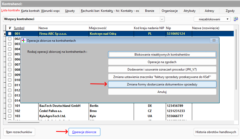
Task: Select Operacje na zgodach option
Action: point(162,62)
